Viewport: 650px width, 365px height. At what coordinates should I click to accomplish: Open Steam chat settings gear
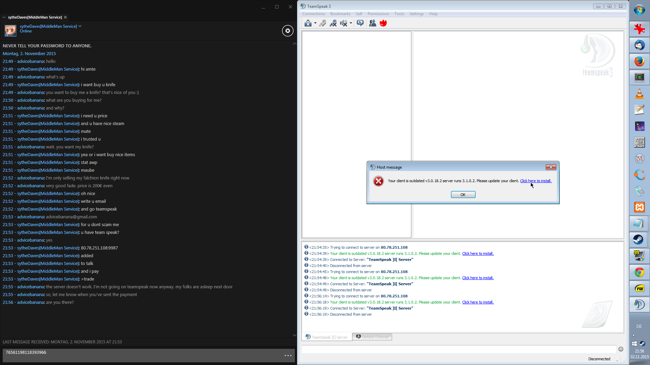(x=287, y=31)
